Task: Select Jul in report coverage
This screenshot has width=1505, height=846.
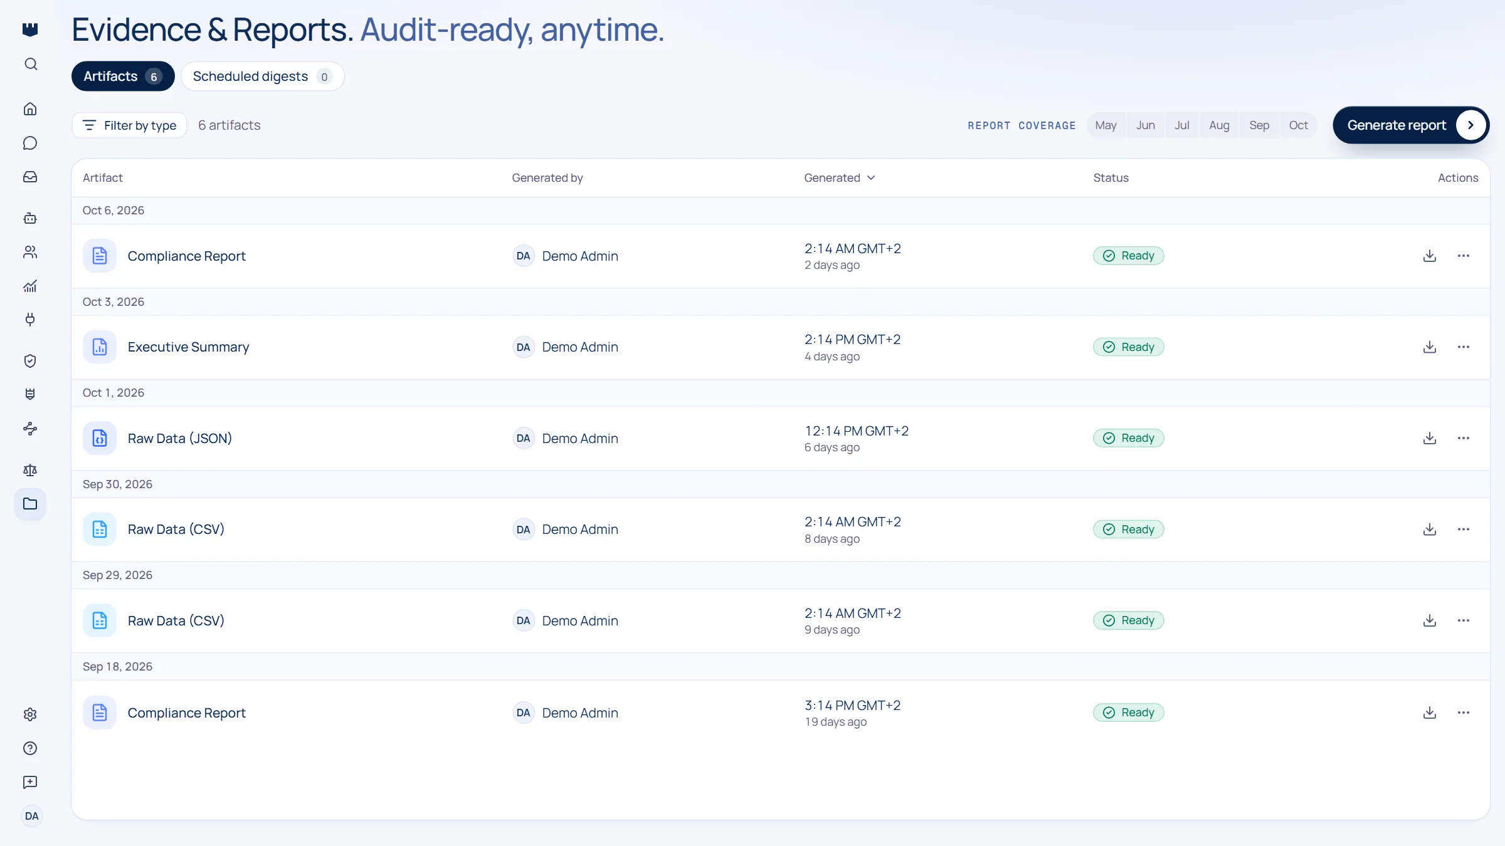Action: click(x=1181, y=125)
